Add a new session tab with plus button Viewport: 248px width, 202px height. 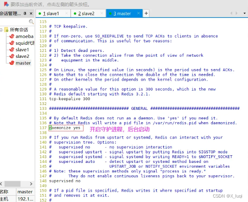click(146, 13)
